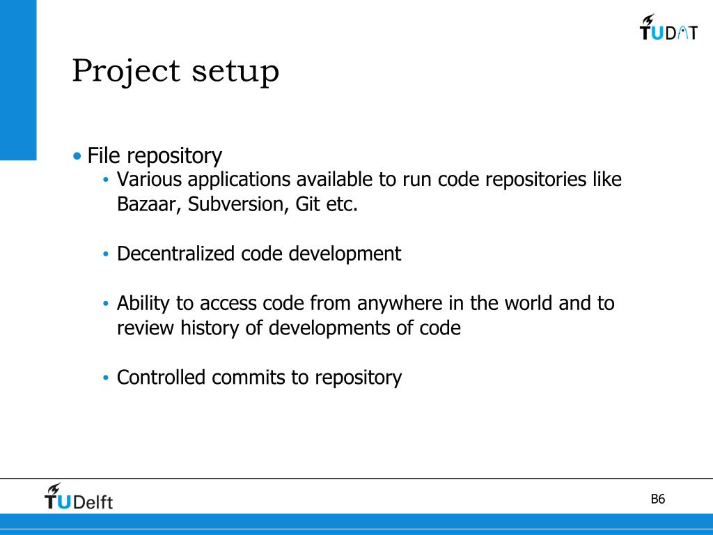
Task: Click the TU Delft logo
Action: pos(78,496)
